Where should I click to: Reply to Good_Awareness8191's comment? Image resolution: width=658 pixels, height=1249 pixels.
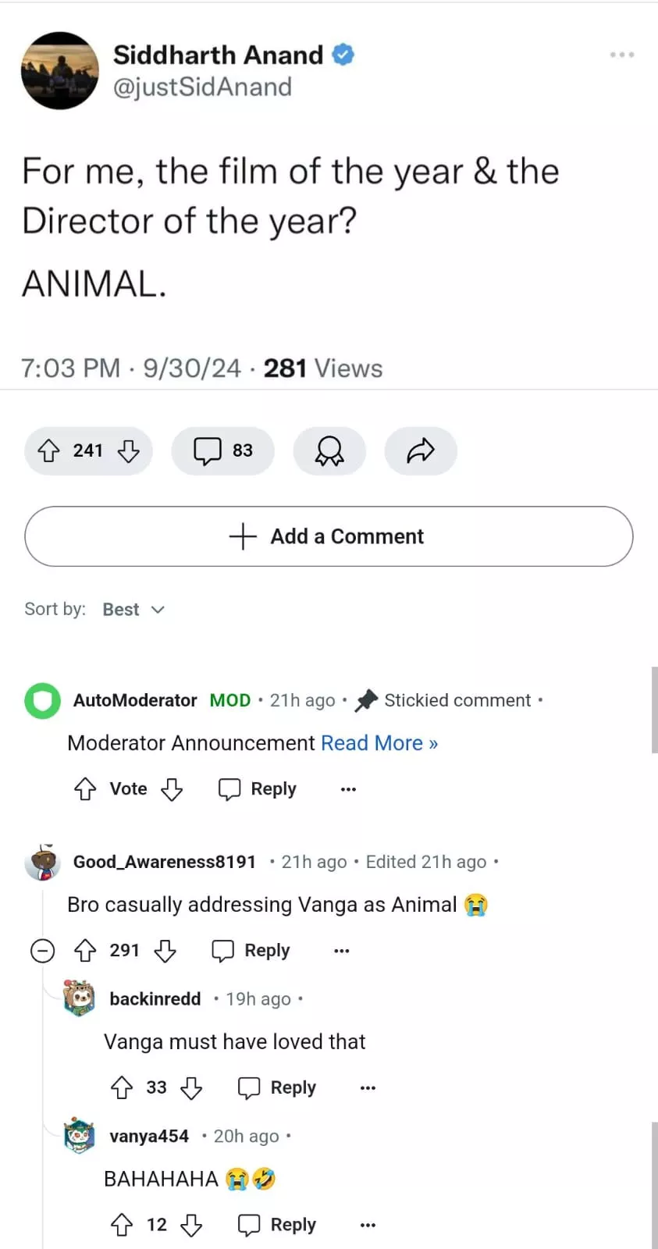[x=251, y=950]
